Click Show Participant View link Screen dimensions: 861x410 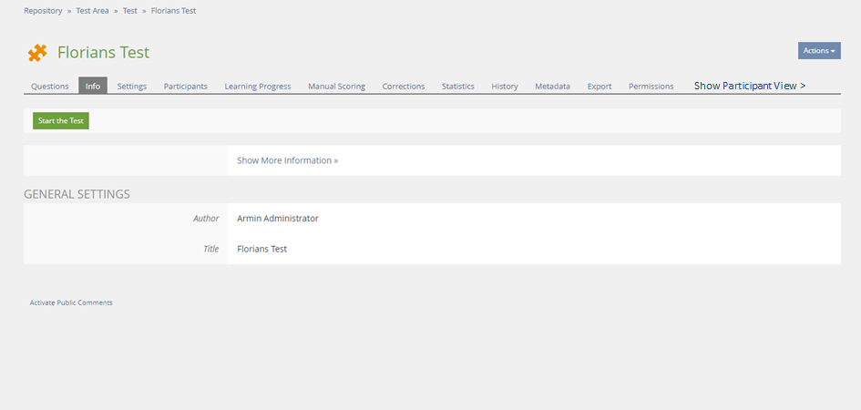(x=750, y=86)
